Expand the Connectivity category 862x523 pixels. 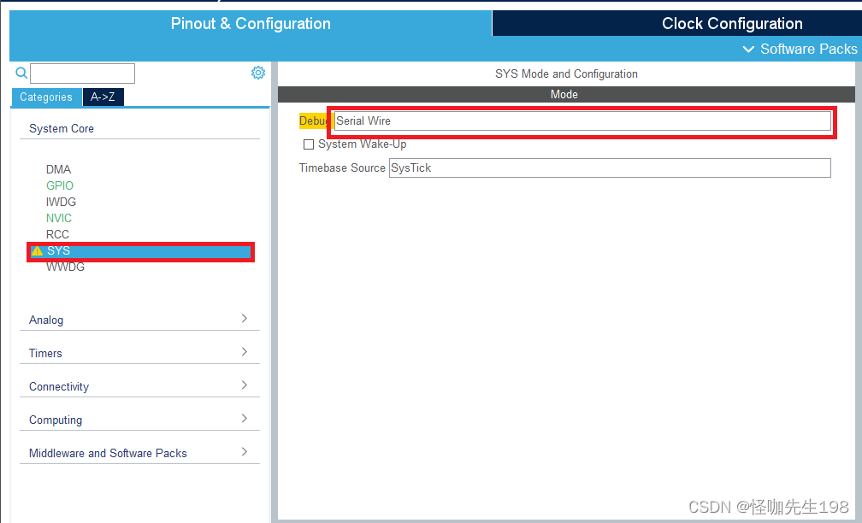pyautogui.click(x=139, y=386)
